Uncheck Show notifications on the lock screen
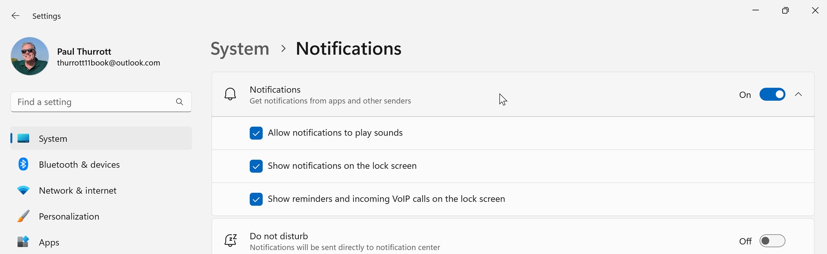This screenshot has width=827, height=254. pyautogui.click(x=256, y=166)
